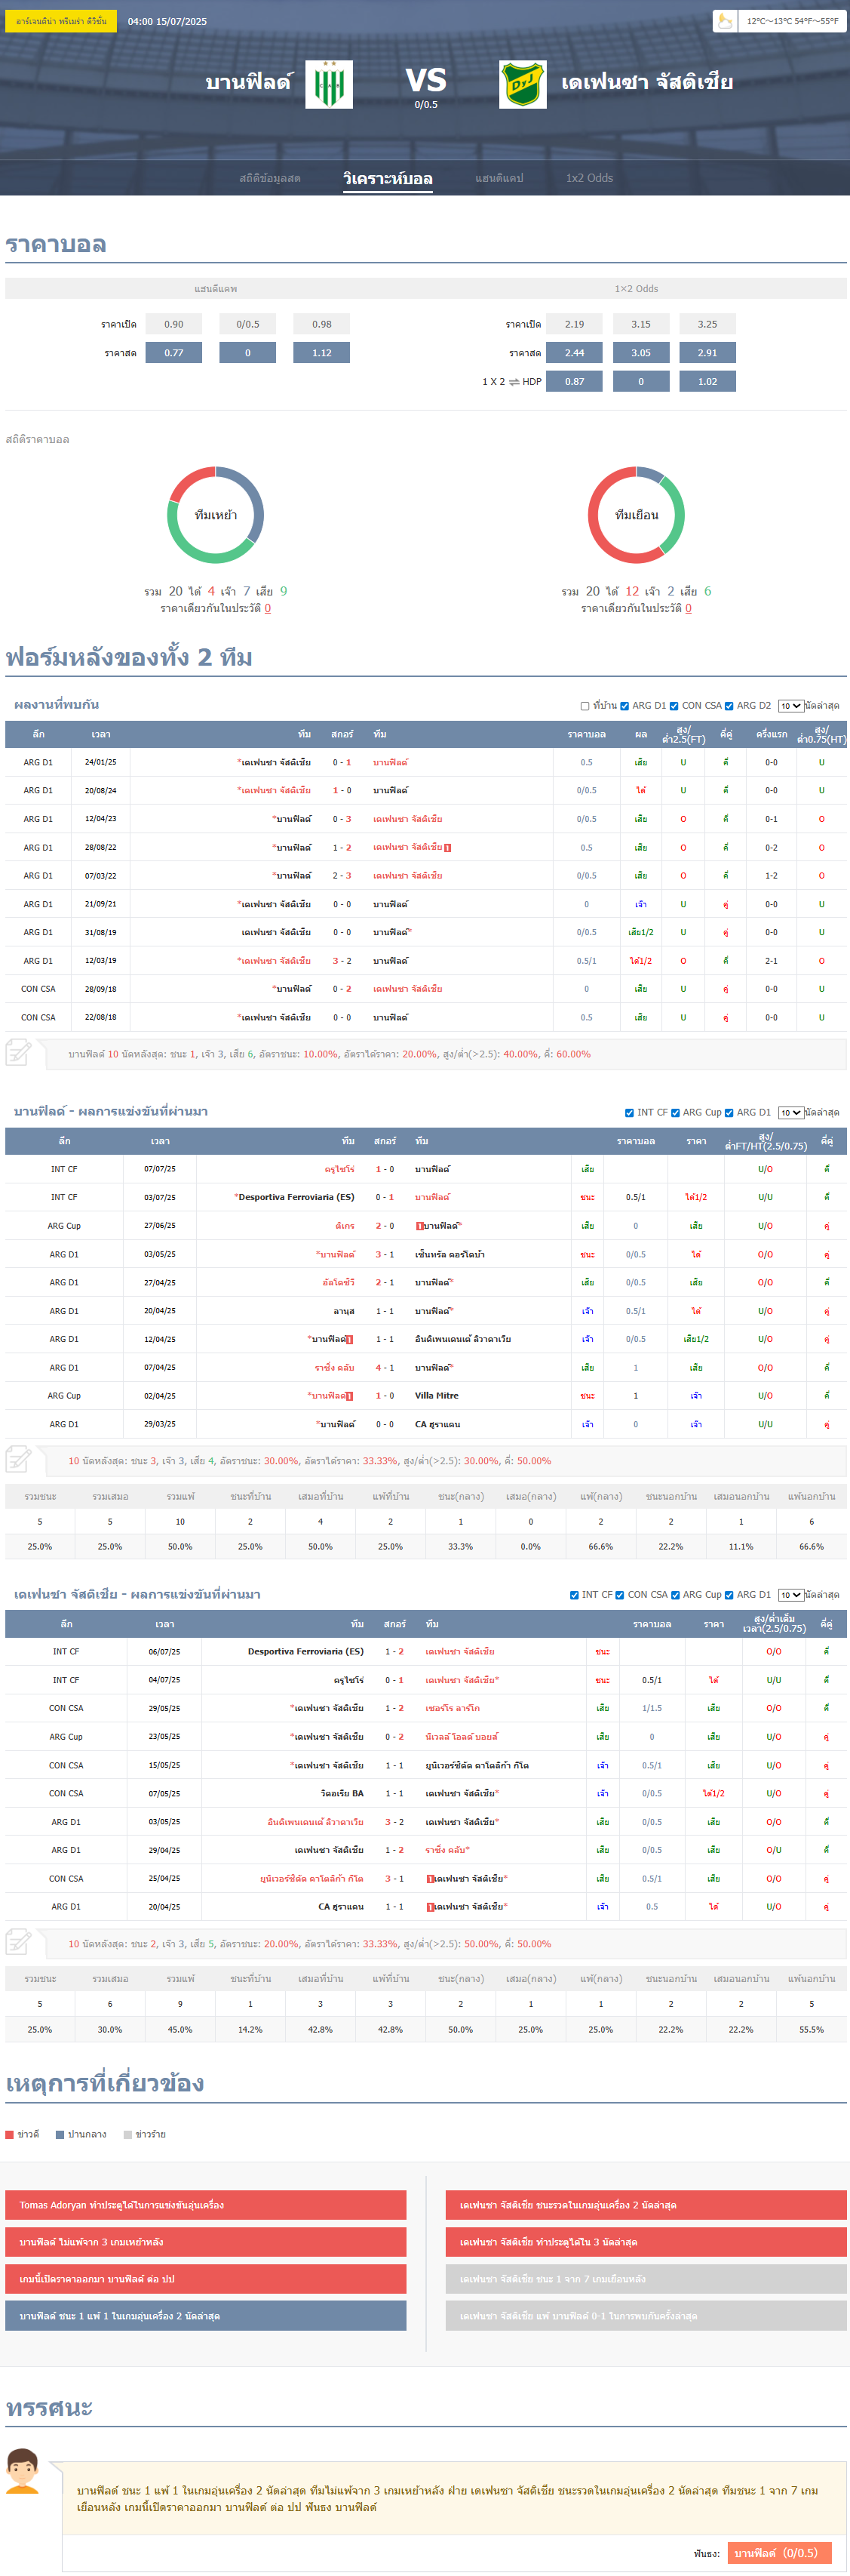Click the away-team ทีมเยือน donut chart
The width and height of the screenshot is (850, 2576).
tap(637, 515)
